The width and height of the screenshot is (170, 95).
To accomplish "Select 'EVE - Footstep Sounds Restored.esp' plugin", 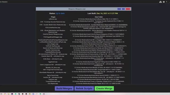I will (x=53, y=22).
